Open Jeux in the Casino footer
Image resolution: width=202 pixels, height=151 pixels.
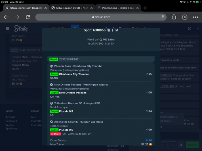(x=34, y=117)
